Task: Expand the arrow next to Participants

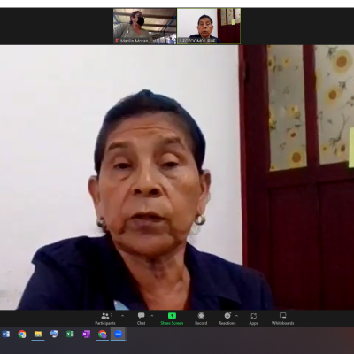Action: click(x=122, y=316)
